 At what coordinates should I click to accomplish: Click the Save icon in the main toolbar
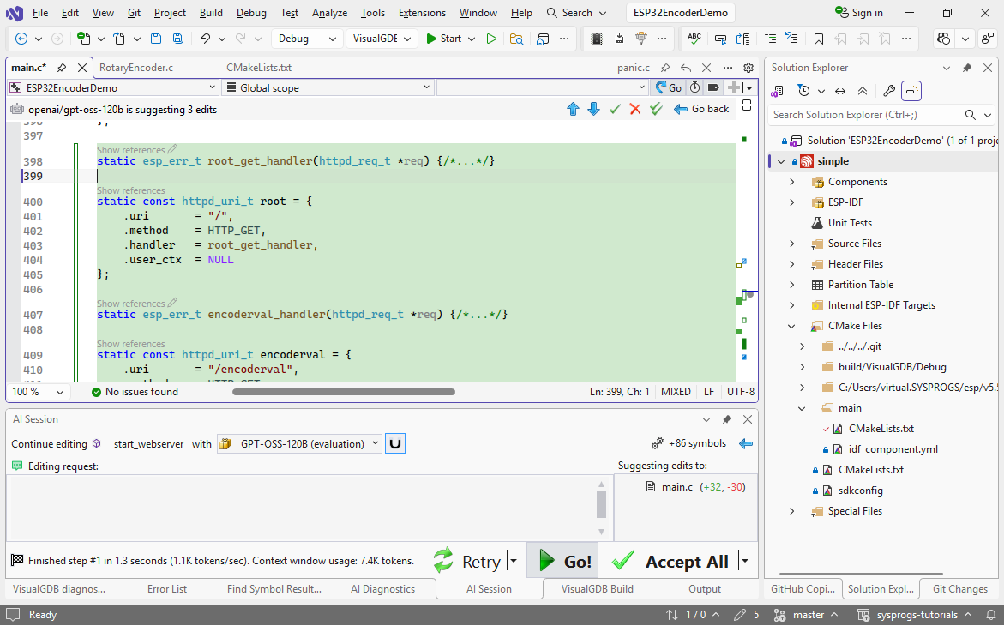click(x=156, y=39)
